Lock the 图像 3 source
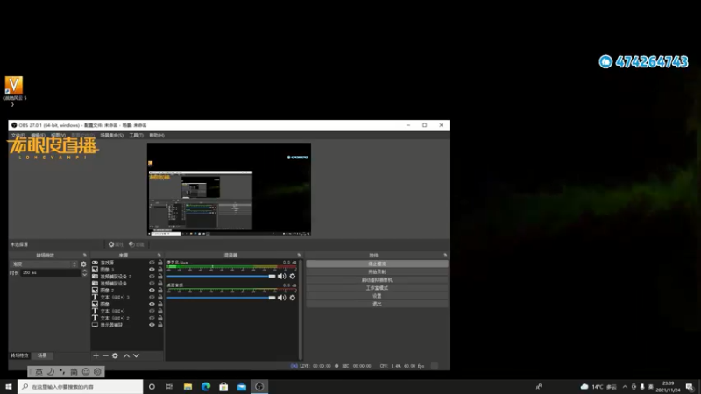This screenshot has width=701, height=394. point(160,270)
